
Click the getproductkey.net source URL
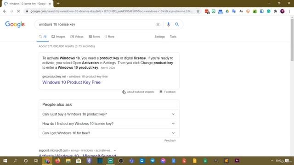[75, 77]
